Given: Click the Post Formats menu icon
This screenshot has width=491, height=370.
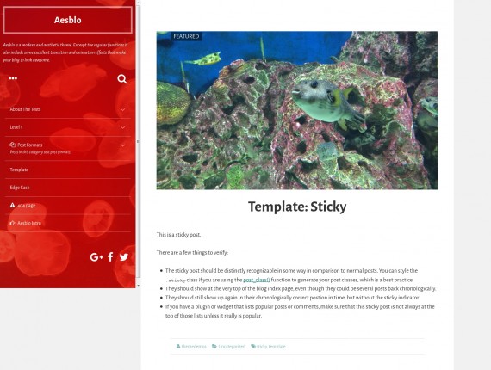Looking at the screenshot, I should pyautogui.click(x=13, y=145).
